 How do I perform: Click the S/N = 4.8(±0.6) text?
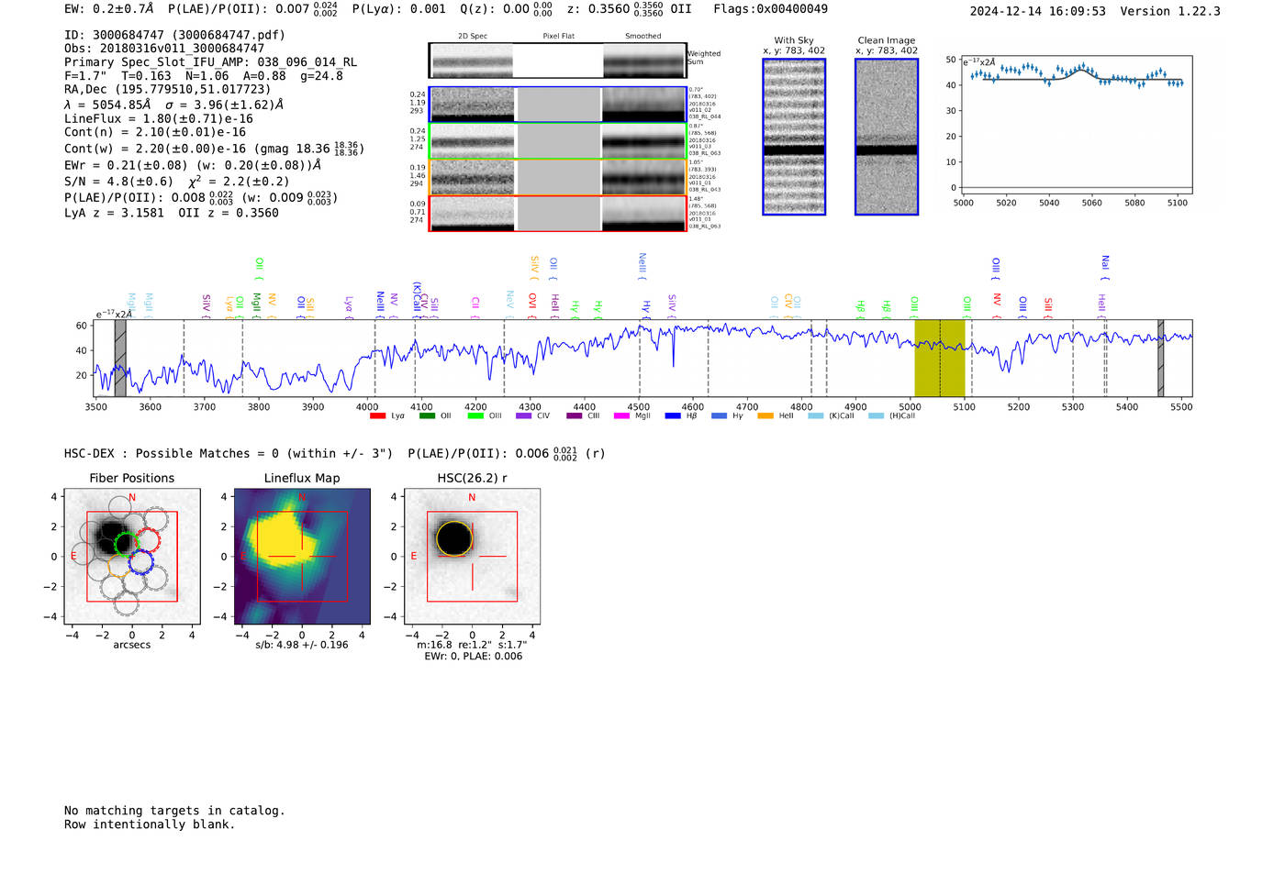pos(118,182)
